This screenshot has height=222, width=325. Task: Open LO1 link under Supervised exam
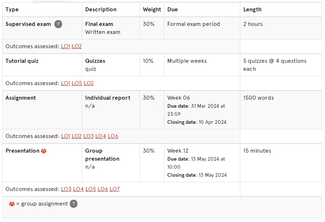coord(65,46)
